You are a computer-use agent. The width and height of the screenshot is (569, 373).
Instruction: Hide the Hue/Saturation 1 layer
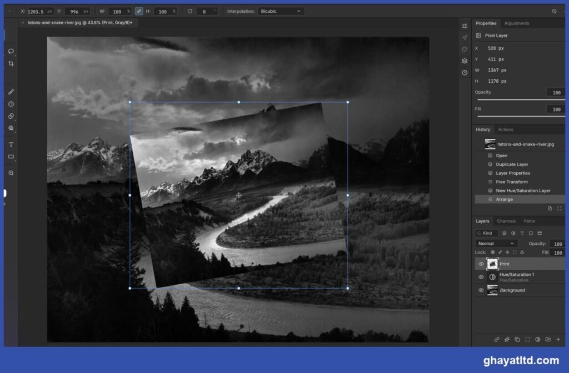[481, 277]
